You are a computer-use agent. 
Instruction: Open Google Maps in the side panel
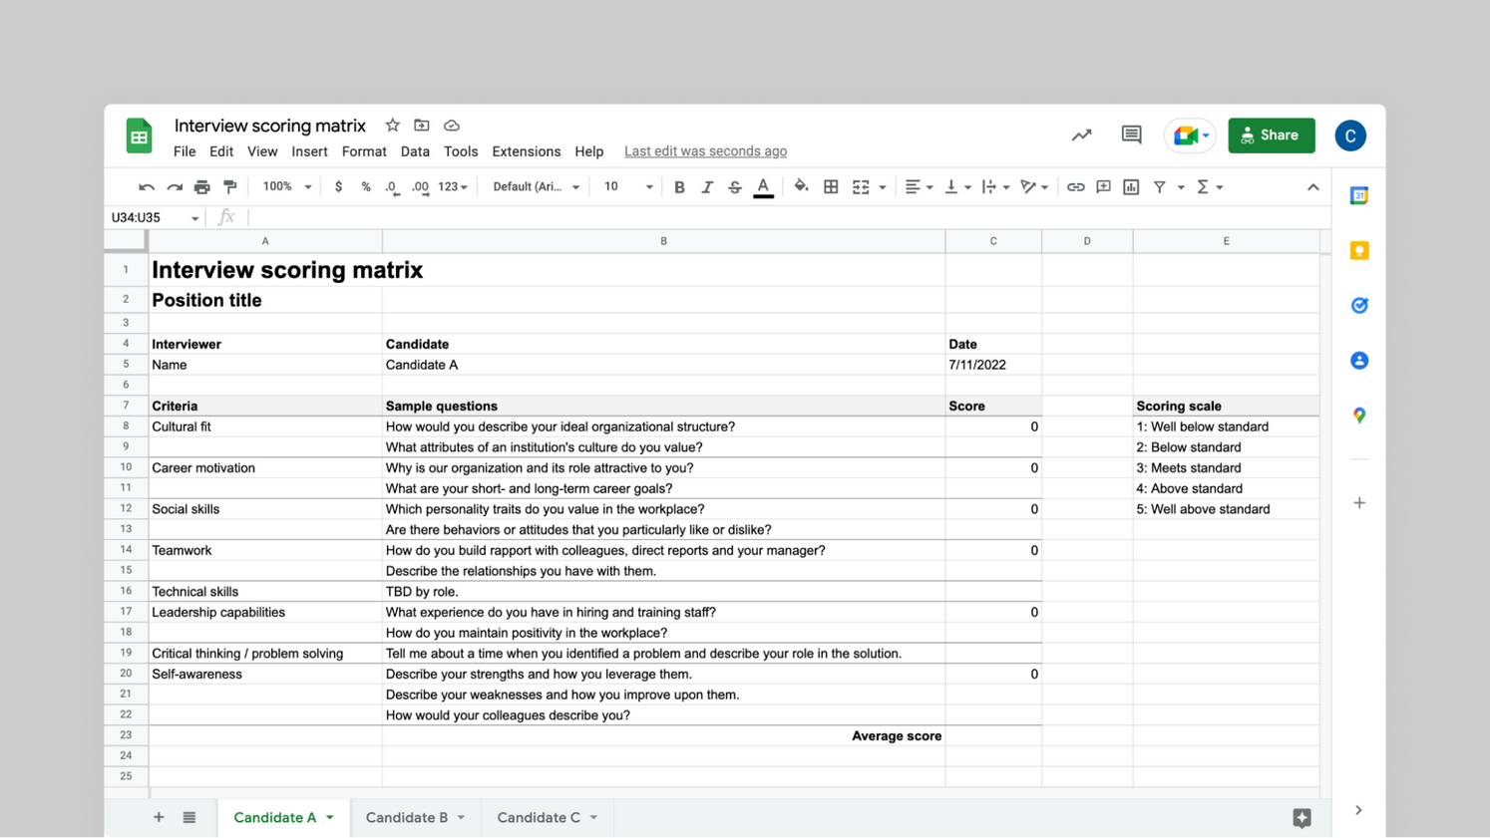click(1359, 416)
